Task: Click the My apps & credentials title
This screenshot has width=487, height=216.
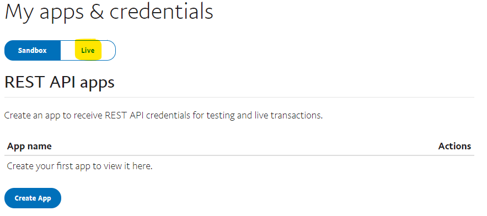Action: (x=109, y=12)
